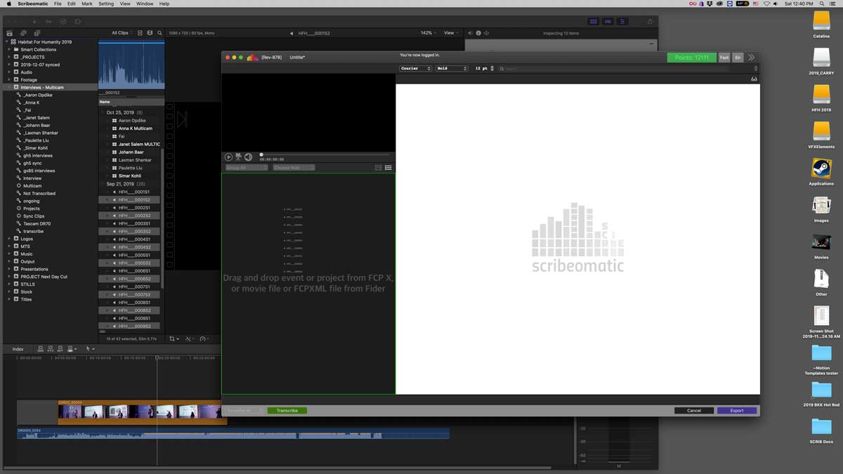
Task: Open the Group All dropdown
Action: tap(247, 168)
